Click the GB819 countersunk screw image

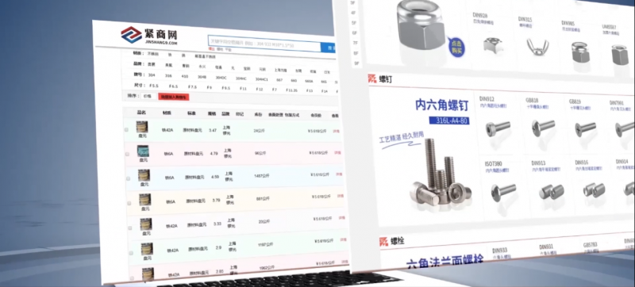coord(585,129)
